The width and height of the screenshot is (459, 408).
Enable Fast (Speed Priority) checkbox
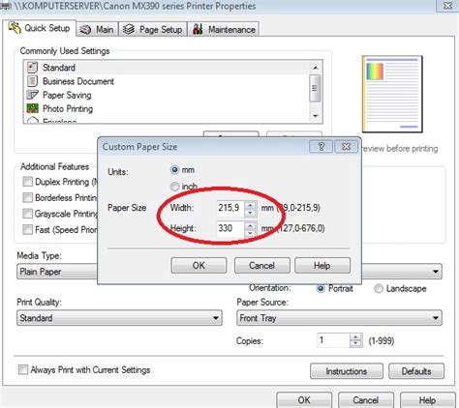pos(27,229)
